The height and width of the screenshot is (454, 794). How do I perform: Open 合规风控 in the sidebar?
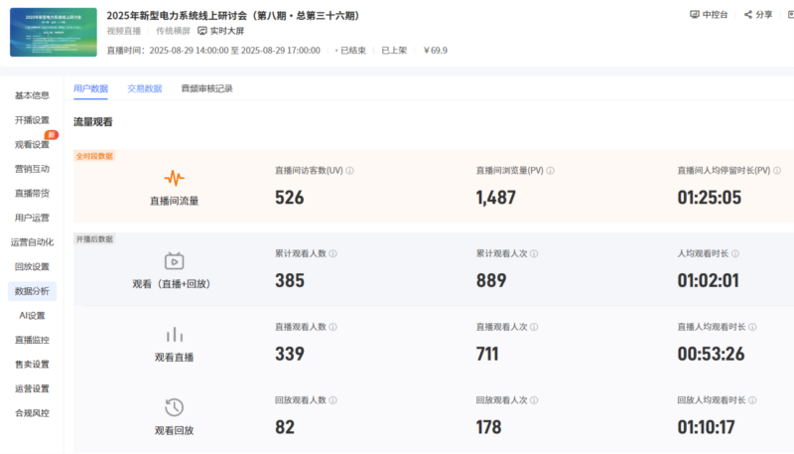pyautogui.click(x=32, y=413)
